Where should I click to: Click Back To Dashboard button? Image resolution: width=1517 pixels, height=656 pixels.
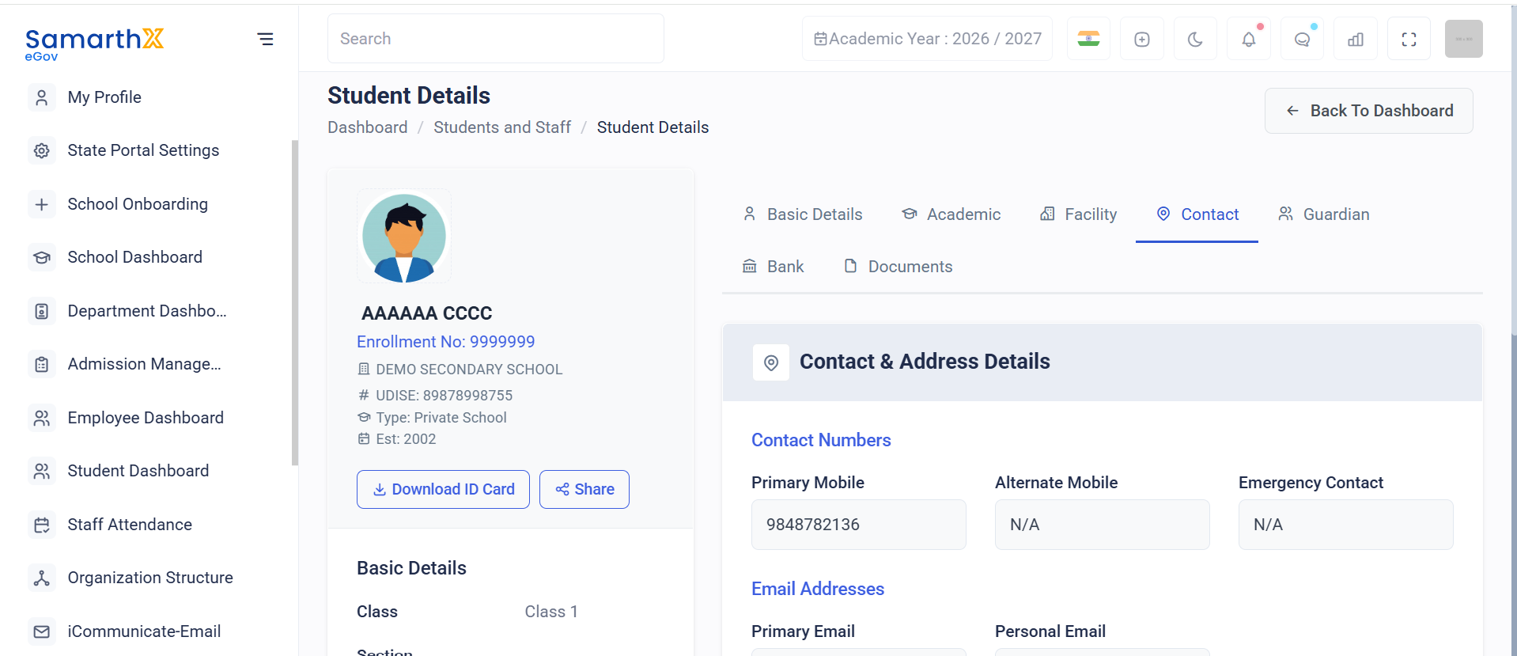click(x=1368, y=111)
